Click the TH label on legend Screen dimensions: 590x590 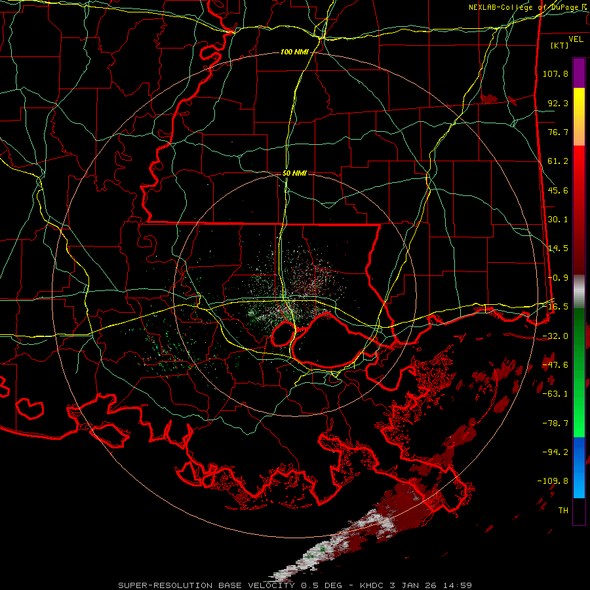tap(563, 511)
